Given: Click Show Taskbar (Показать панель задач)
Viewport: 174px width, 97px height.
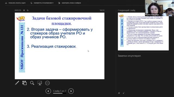Looking at the screenshot, I should 15,3.
